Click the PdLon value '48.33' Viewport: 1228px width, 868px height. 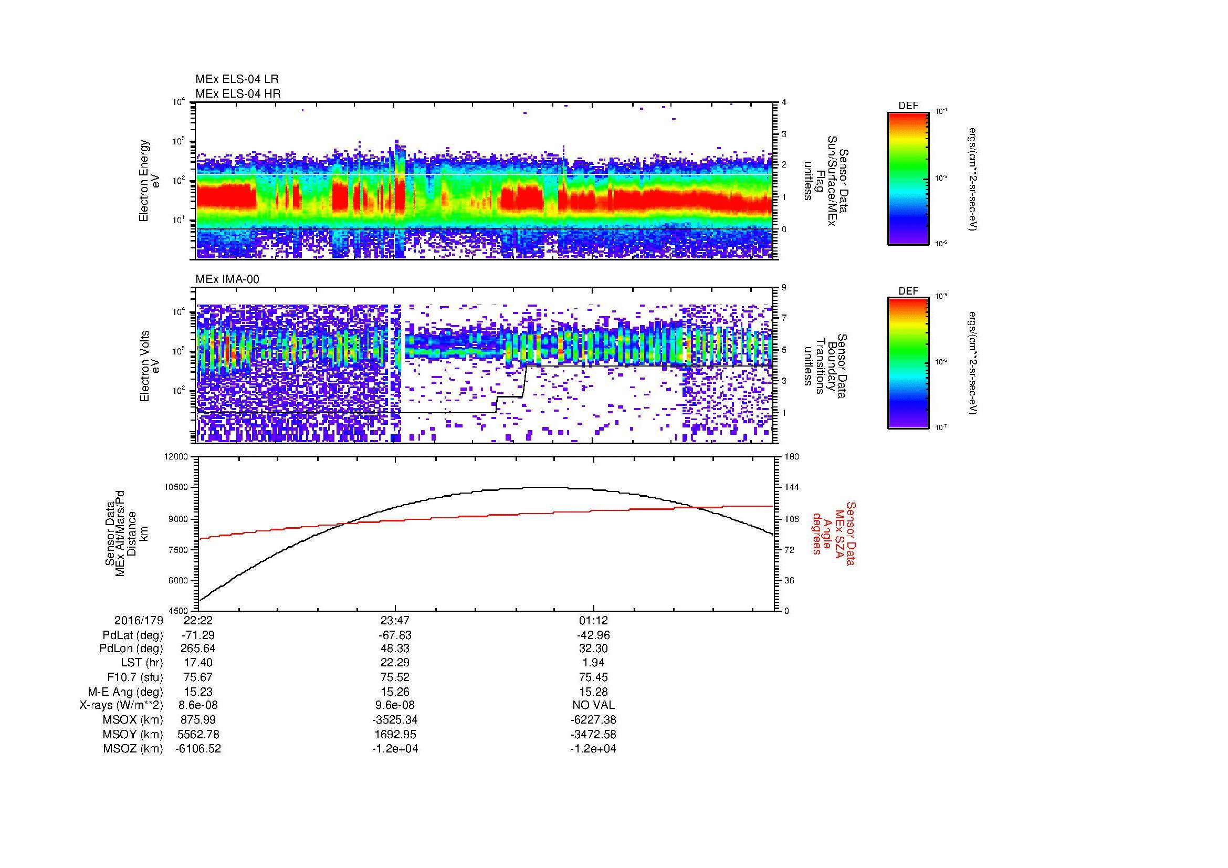pos(395,649)
